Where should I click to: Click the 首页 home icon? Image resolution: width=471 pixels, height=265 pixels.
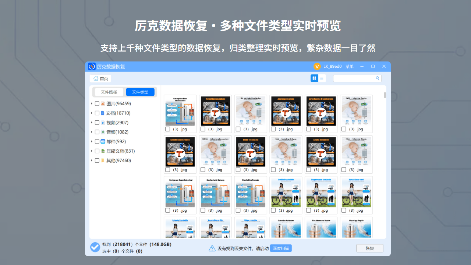pyautogui.click(x=96, y=78)
